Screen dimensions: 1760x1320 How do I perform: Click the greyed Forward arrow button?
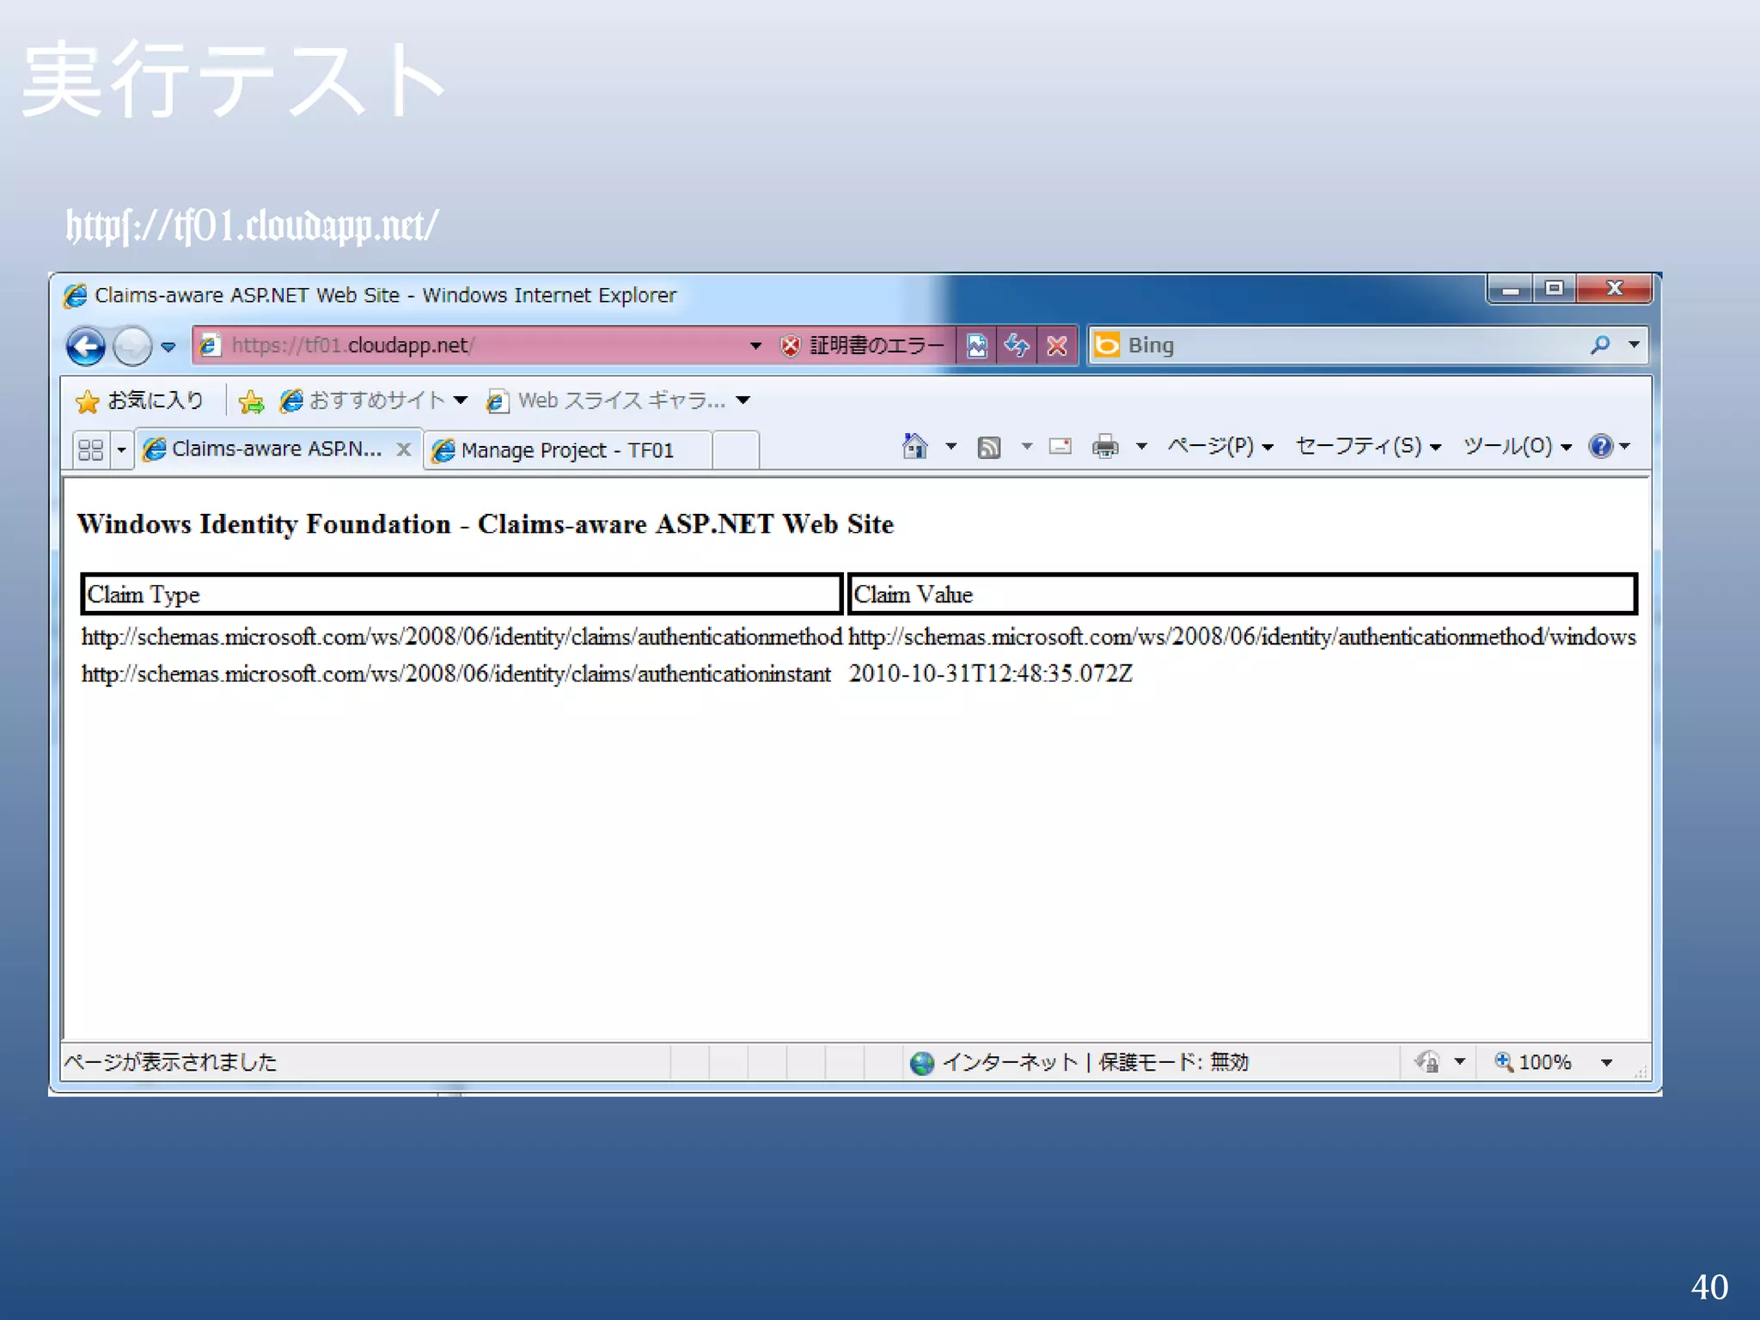133,347
